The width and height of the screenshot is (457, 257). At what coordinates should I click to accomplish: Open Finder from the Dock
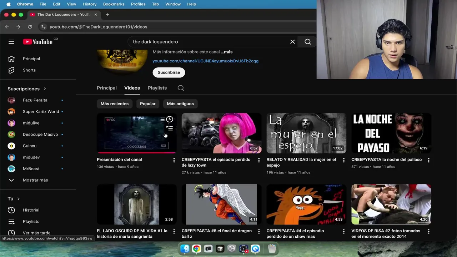pyautogui.click(x=185, y=248)
